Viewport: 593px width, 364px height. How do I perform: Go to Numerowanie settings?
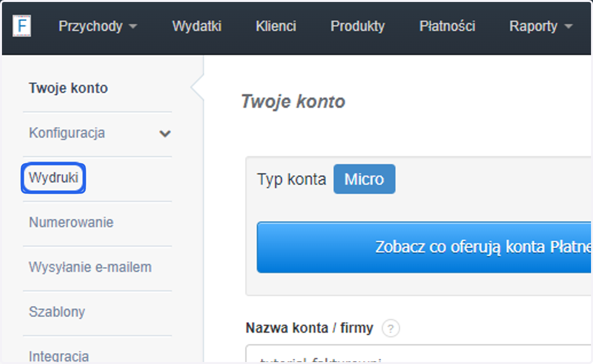(x=71, y=223)
